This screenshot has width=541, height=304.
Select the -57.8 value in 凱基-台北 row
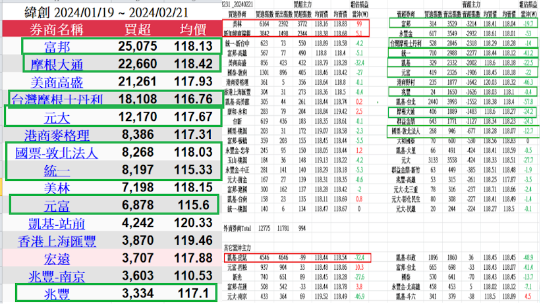[x=528, y=102]
